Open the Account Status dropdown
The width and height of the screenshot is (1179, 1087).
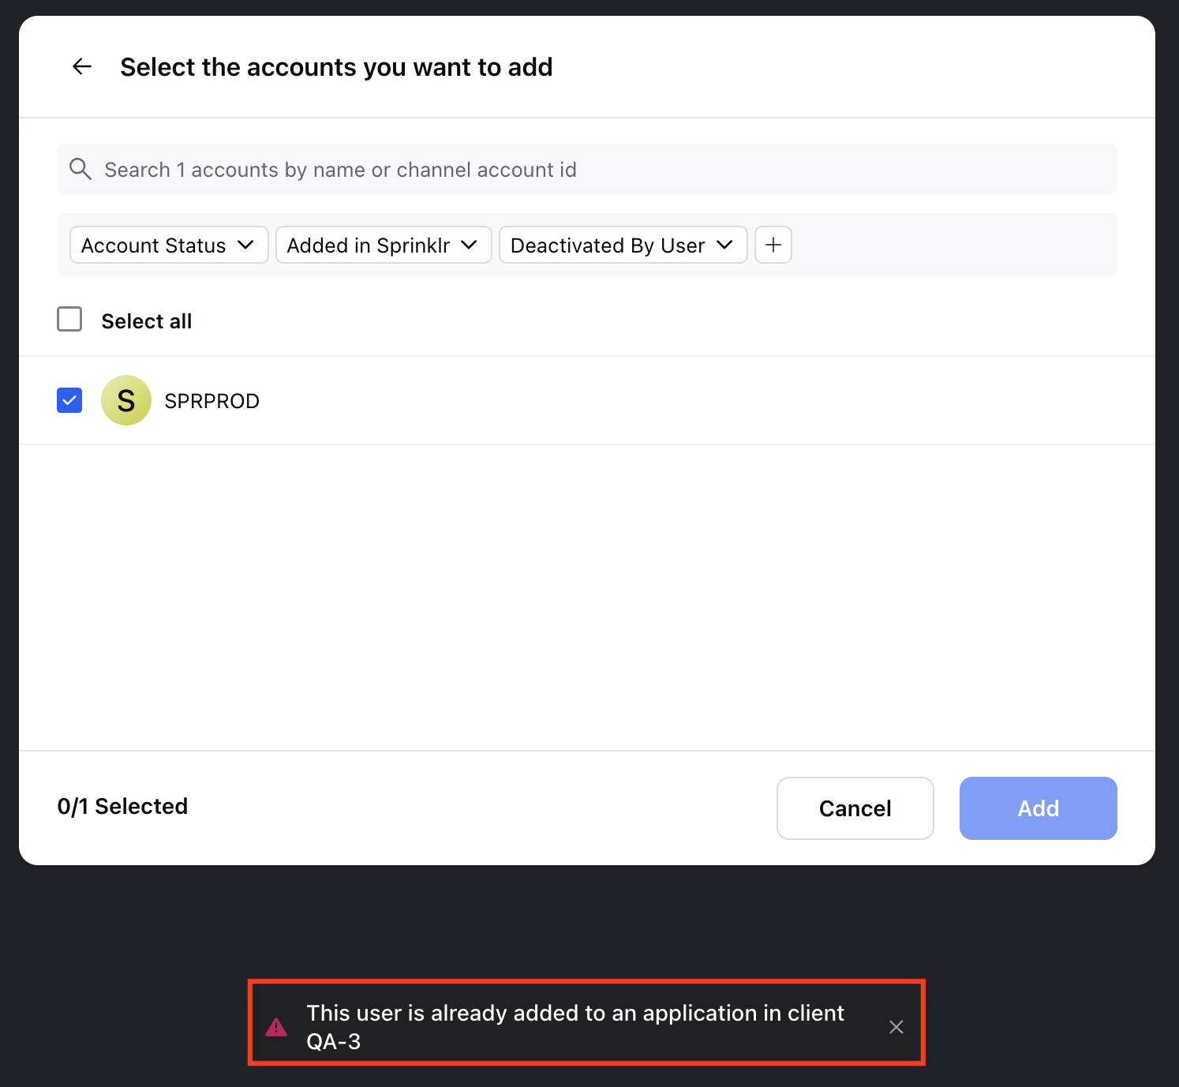pyautogui.click(x=169, y=245)
